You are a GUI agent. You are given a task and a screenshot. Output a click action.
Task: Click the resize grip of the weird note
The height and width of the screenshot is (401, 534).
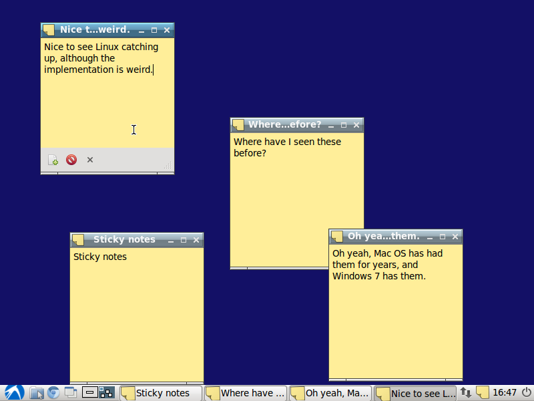168,166
